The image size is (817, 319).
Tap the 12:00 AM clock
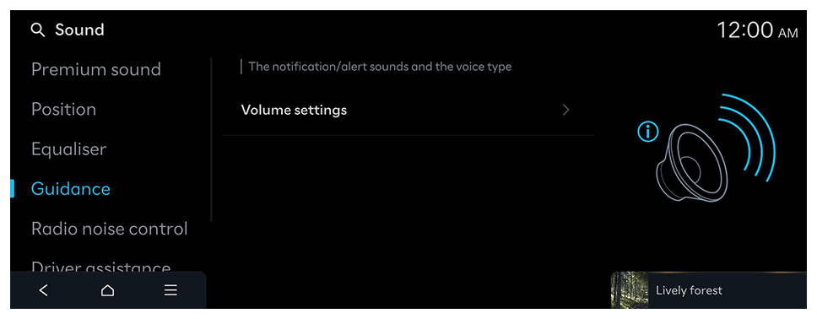(757, 30)
